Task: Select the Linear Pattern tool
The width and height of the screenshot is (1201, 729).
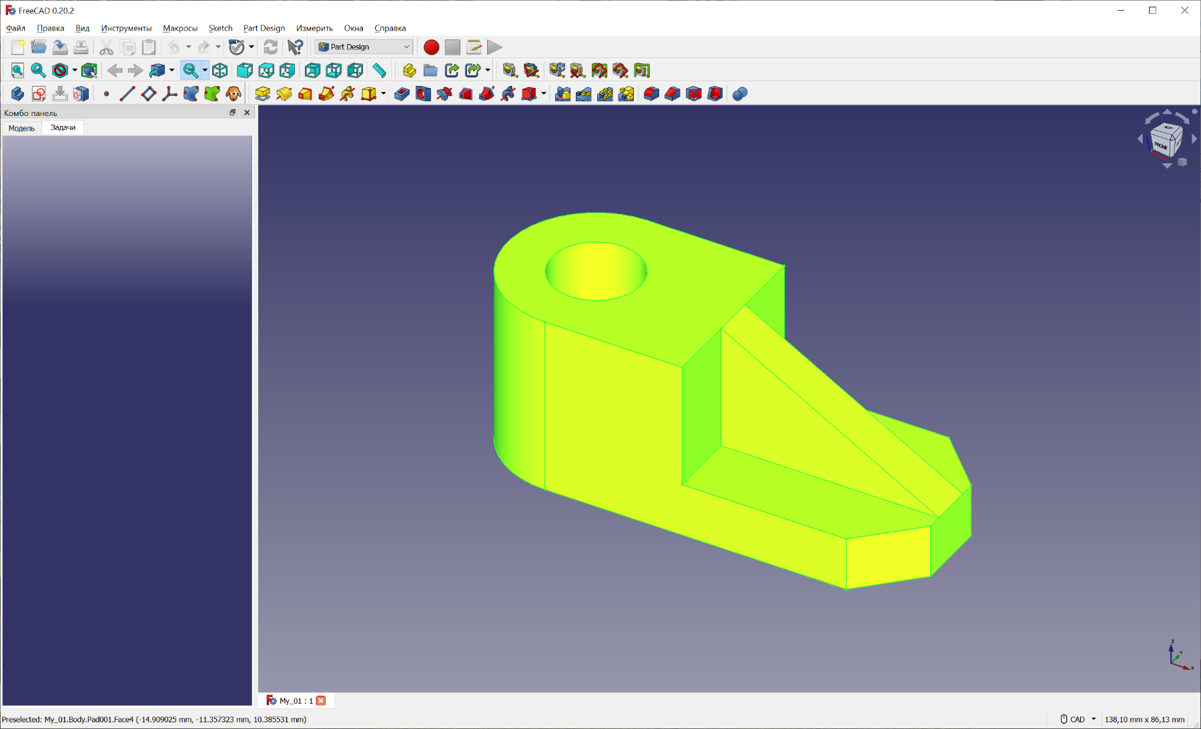Action: tap(584, 94)
